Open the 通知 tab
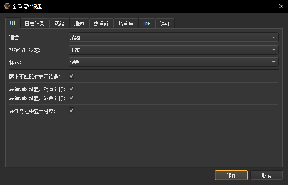Screen dimensions: 288x185 [79, 24]
